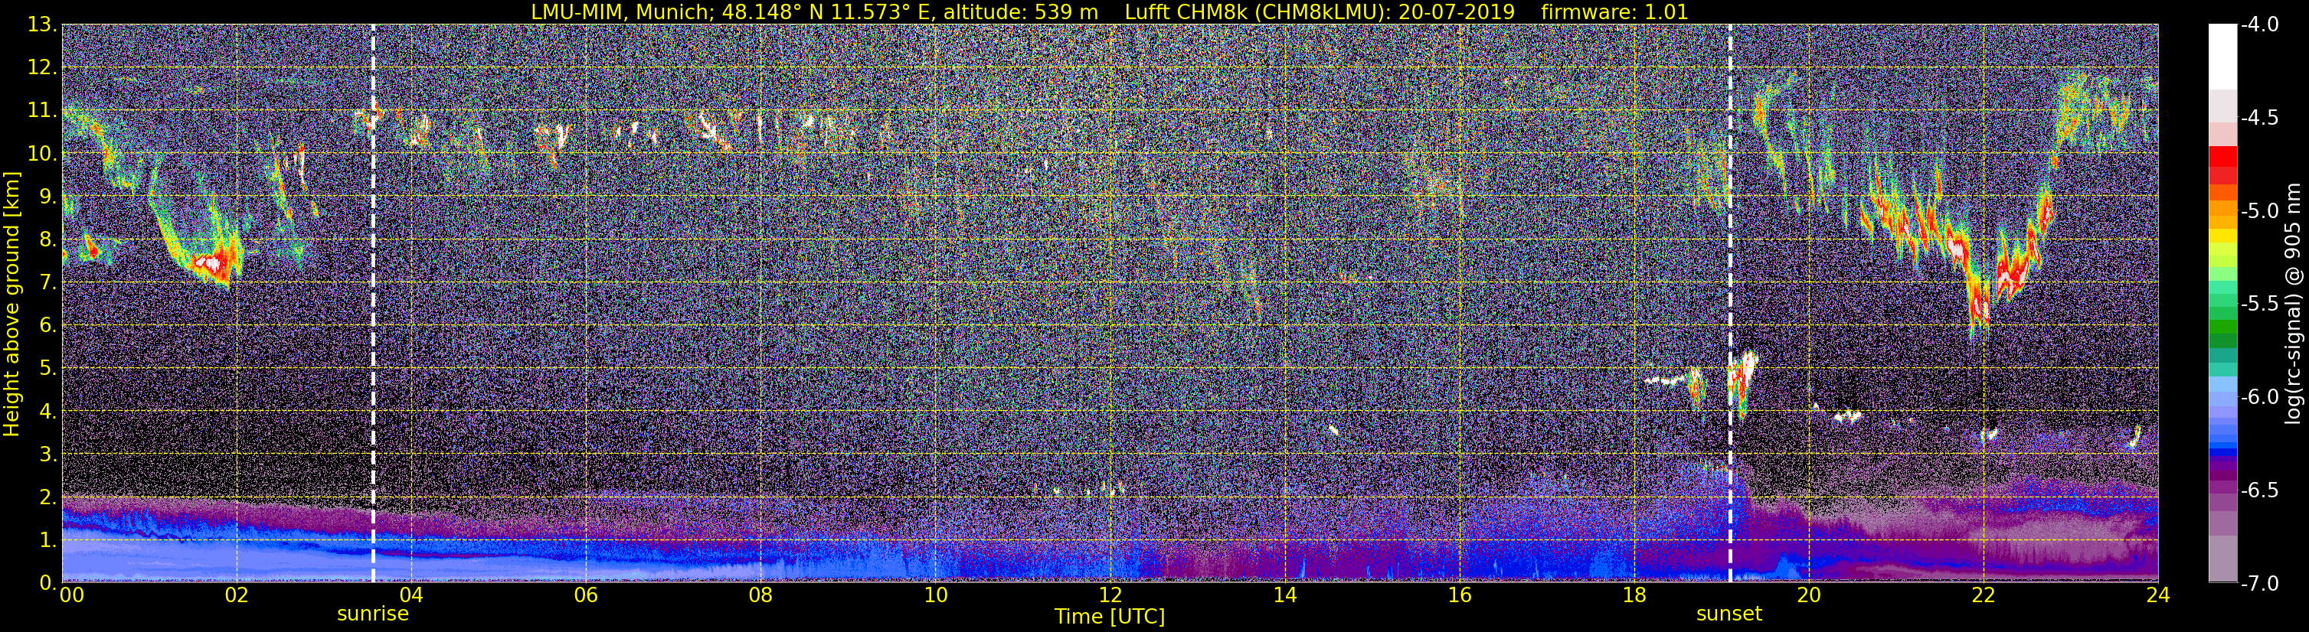
Task: Click the height axis tick 13.
Action: (42, 25)
